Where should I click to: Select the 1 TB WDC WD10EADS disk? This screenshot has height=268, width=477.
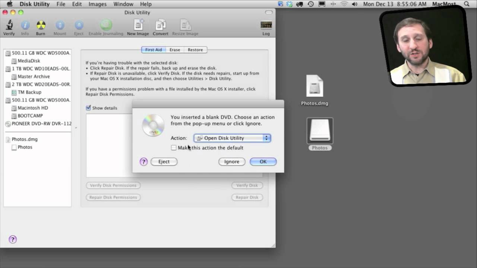[x=37, y=68]
